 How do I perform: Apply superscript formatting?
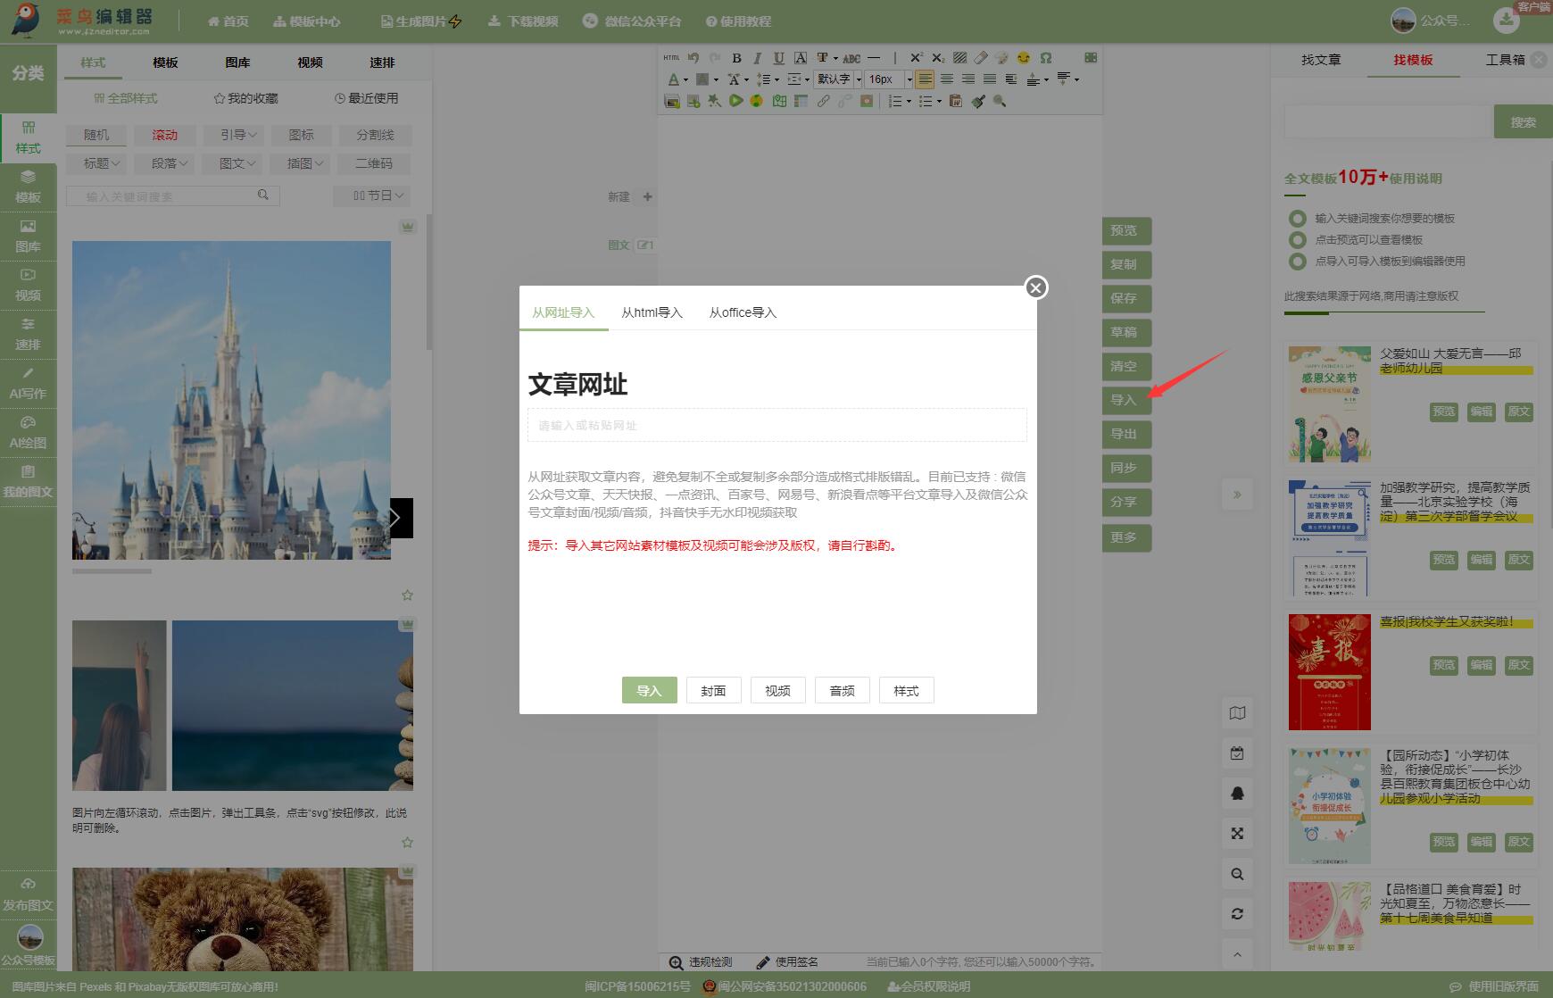point(917,58)
